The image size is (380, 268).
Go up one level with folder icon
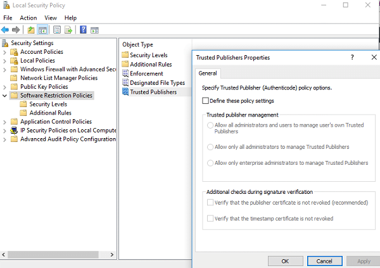click(31, 30)
